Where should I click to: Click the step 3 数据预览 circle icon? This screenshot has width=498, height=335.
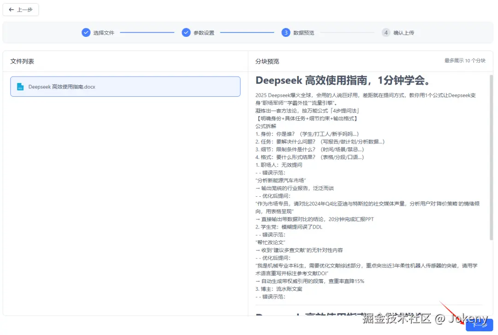(286, 32)
